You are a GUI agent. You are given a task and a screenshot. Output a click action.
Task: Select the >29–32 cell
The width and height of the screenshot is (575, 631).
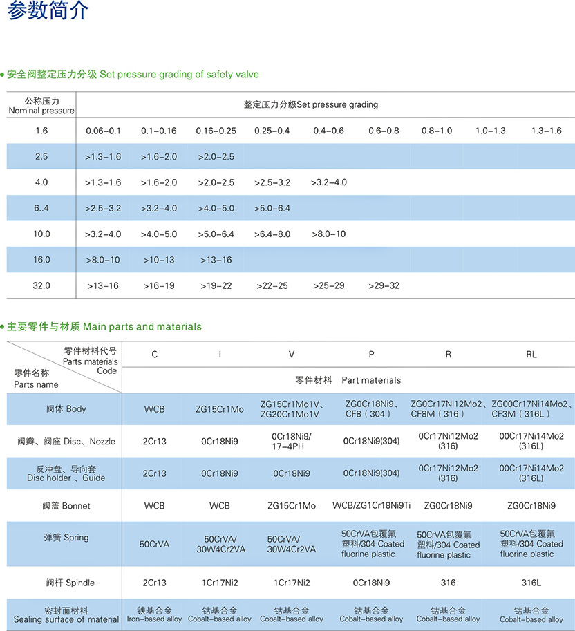[384, 285]
